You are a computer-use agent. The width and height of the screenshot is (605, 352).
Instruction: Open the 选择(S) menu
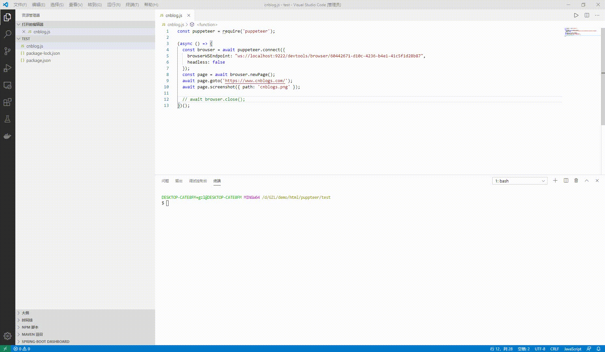pos(57,5)
